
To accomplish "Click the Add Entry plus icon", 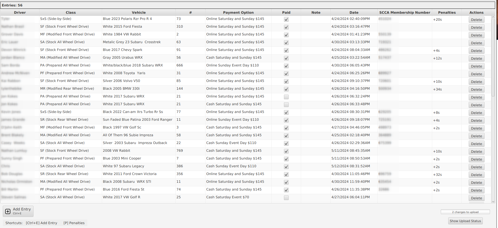I will coord(8,211).
